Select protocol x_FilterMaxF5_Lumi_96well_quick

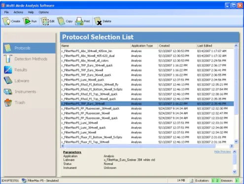point(147,80)
